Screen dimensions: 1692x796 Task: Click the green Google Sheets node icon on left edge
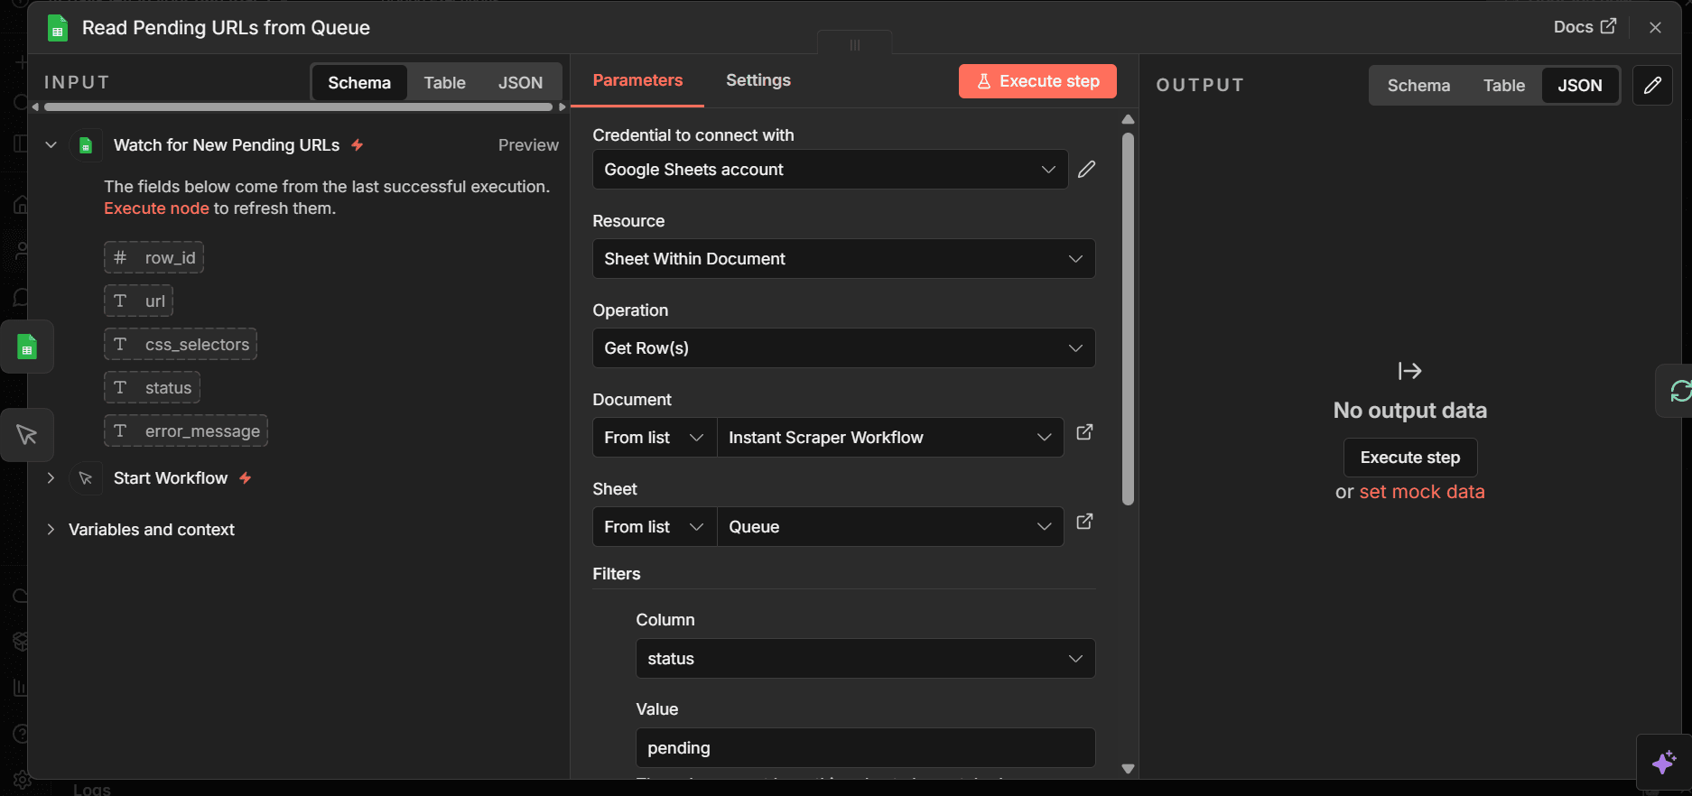tap(27, 347)
